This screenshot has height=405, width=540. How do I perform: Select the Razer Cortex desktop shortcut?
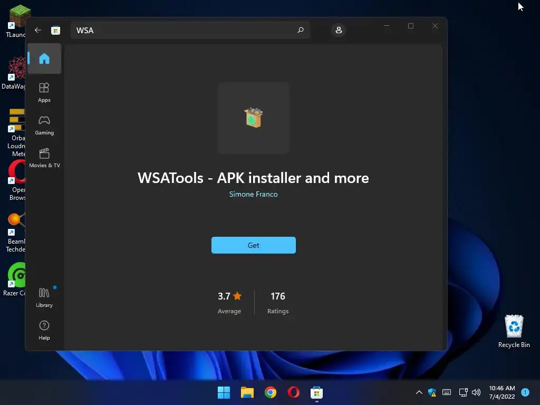point(14,279)
